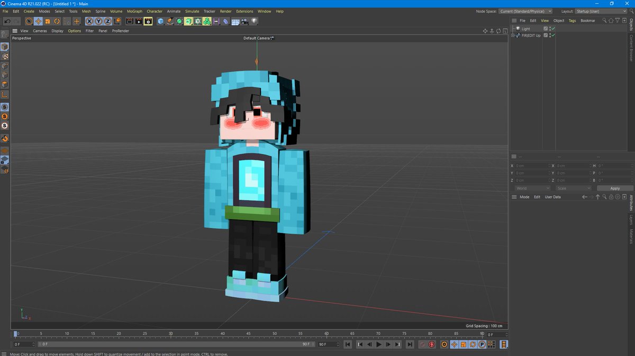Open the Layout Startup dropdown
This screenshot has width=635, height=356.
tap(601, 11)
